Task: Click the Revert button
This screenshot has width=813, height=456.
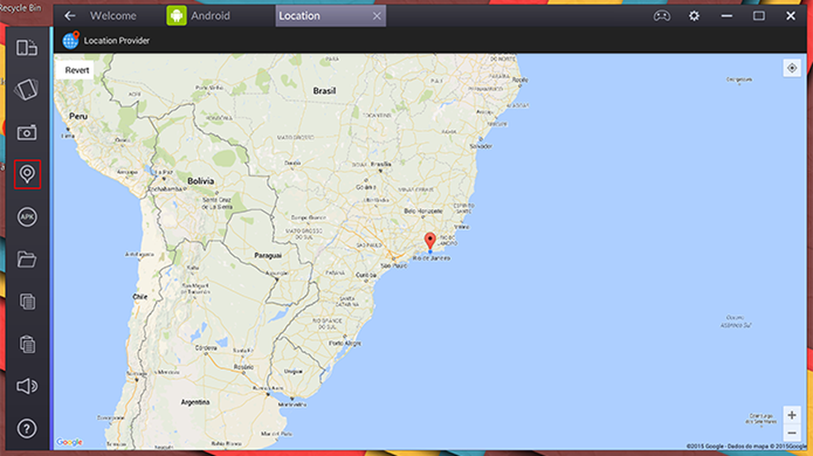Action: pos(77,70)
